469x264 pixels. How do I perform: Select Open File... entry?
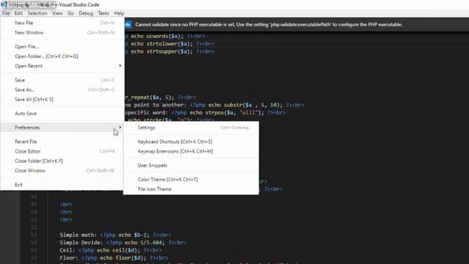pyautogui.click(x=62, y=46)
